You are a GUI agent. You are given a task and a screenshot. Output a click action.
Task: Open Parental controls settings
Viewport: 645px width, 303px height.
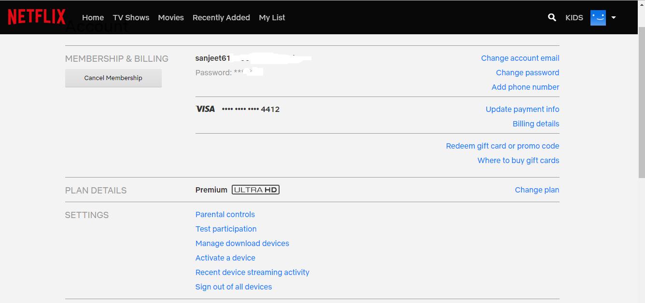point(225,214)
